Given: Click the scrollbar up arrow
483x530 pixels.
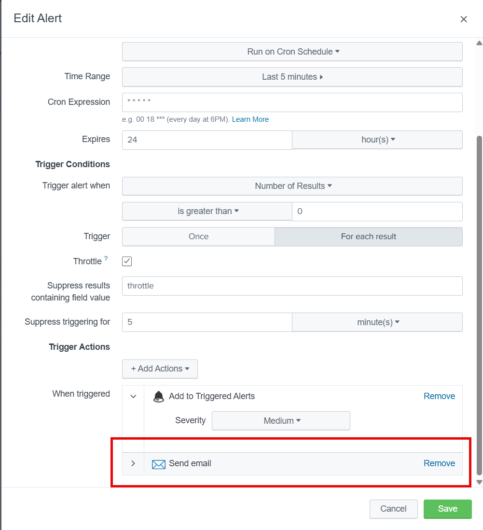Looking at the screenshot, I should tap(478, 43).
